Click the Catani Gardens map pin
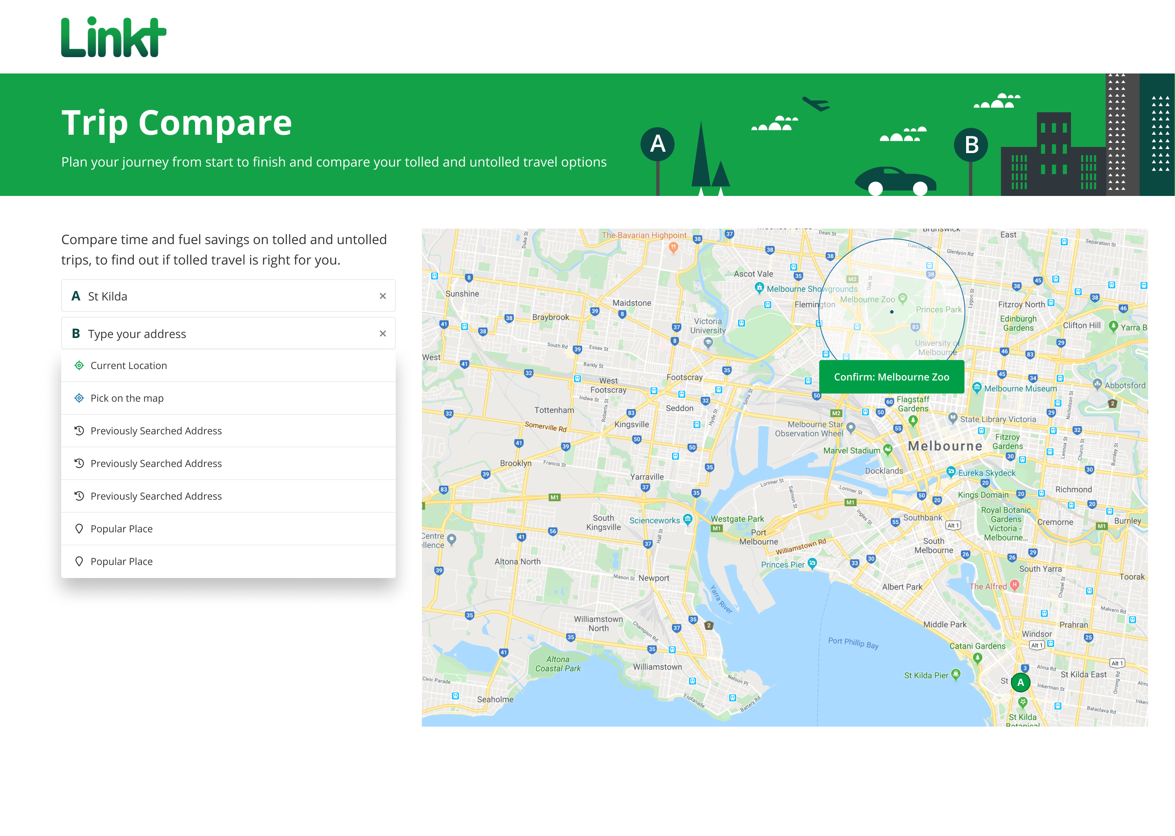The width and height of the screenshot is (1175, 836). 978,658
